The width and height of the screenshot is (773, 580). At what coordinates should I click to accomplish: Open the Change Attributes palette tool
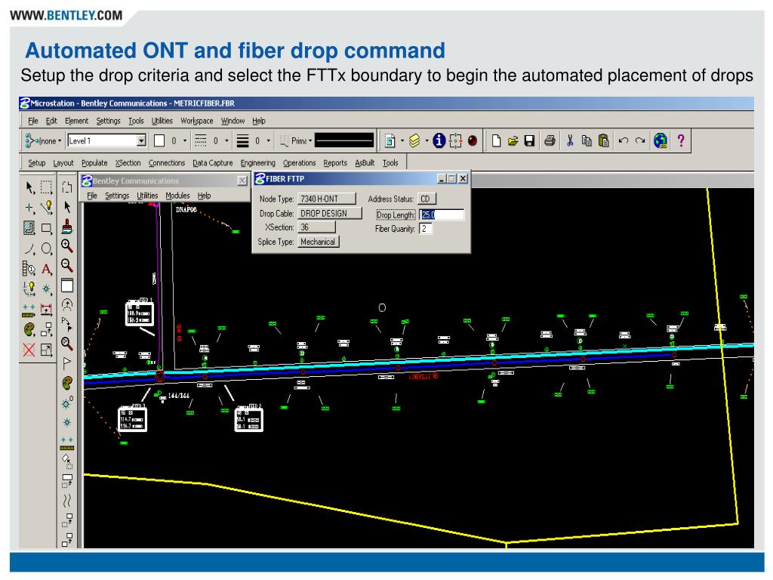pyautogui.click(x=29, y=329)
